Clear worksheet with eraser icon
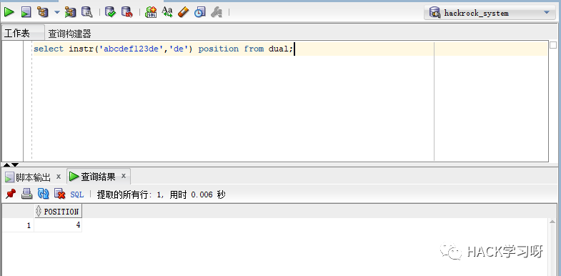This screenshot has width=561, height=276. click(183, 12)
